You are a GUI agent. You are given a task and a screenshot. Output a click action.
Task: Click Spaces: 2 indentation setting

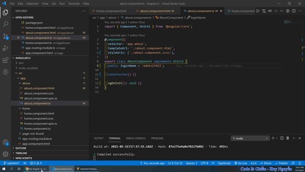[x=192, y=163]
